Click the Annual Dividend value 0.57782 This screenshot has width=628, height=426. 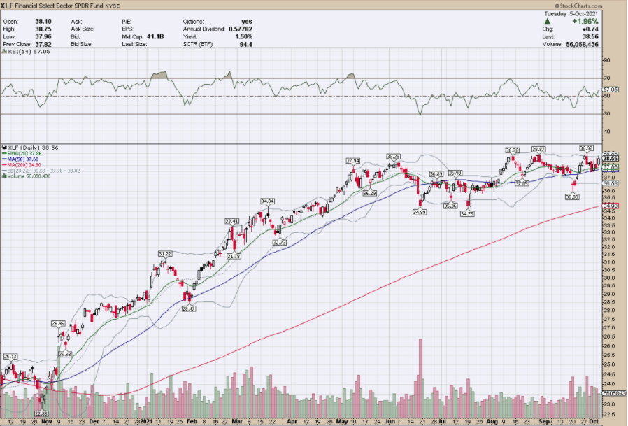click(241, 29)
